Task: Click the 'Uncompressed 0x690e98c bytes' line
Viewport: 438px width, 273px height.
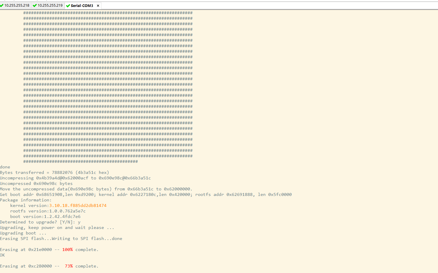Action: 36,183
